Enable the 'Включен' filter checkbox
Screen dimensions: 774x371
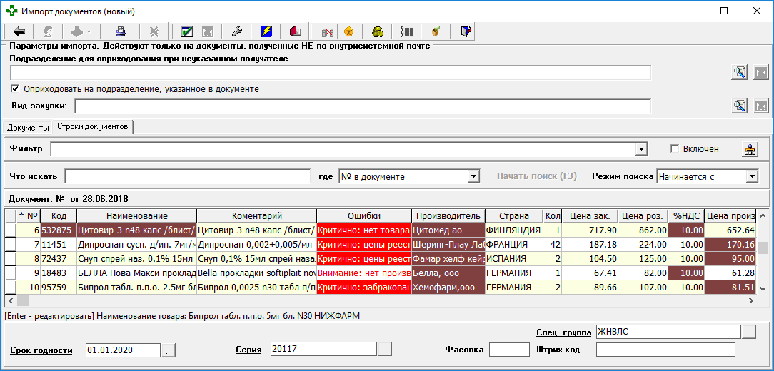(x=675, y=148)
